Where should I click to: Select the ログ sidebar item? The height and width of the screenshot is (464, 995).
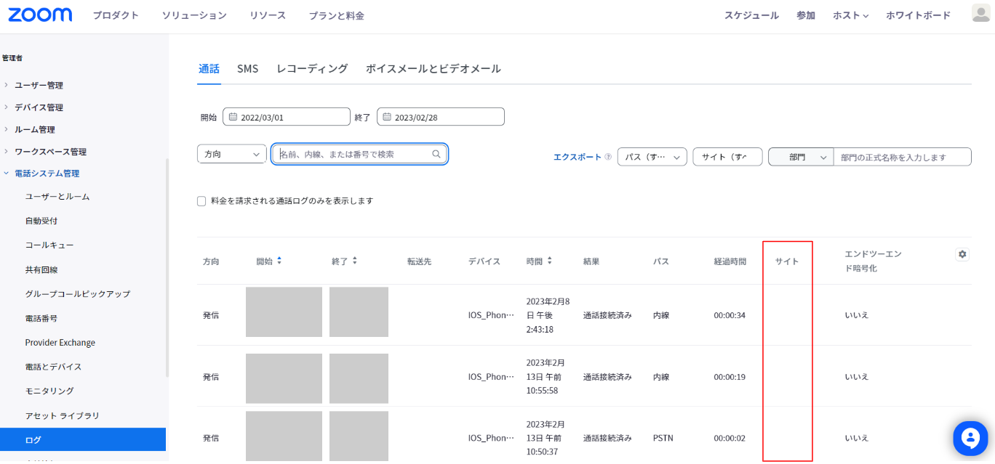point(83,439)
